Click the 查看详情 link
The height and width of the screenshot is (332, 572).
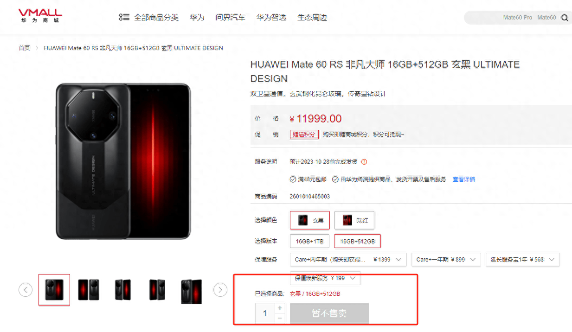click(x=464, y=179)
